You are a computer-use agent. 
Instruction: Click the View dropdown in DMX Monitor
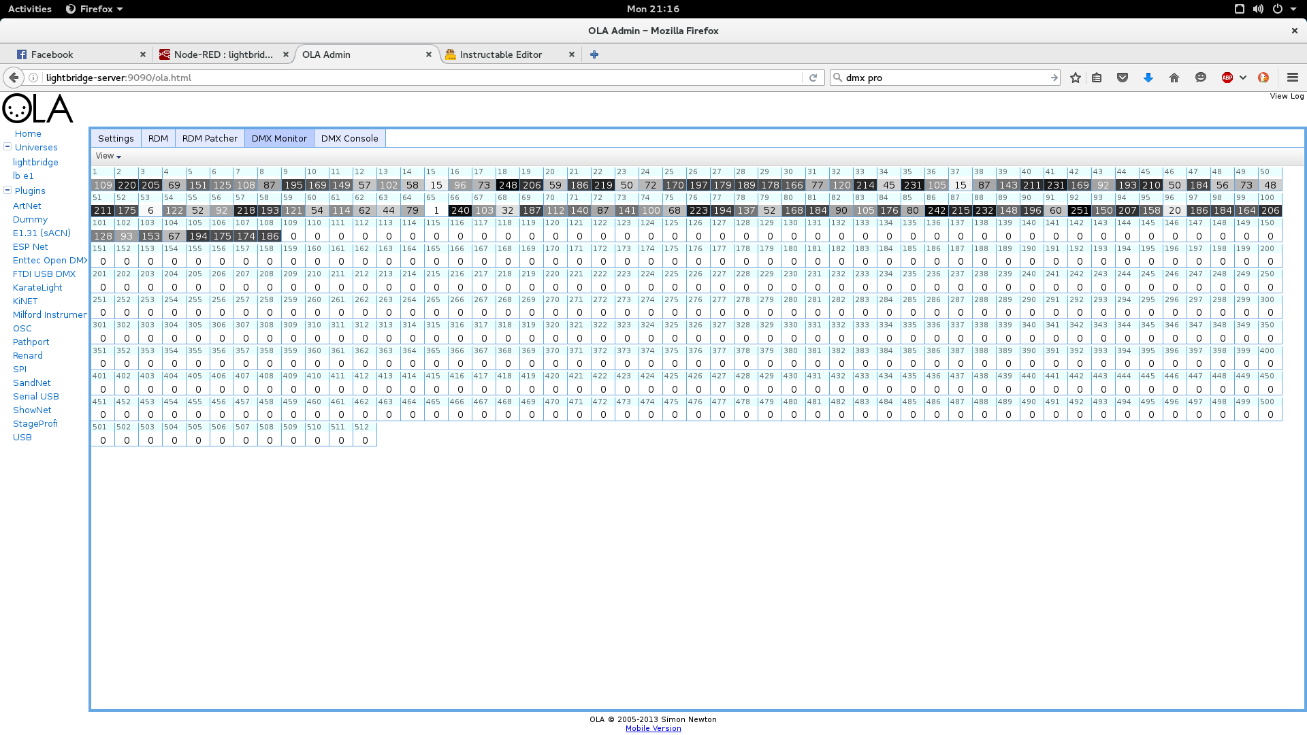click(x=107, y=155)
